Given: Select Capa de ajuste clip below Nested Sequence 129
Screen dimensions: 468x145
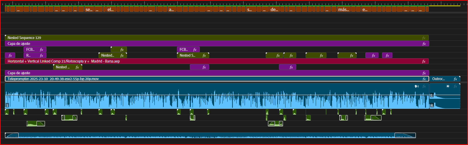Looking at the screenshot, I should point(217,43).
